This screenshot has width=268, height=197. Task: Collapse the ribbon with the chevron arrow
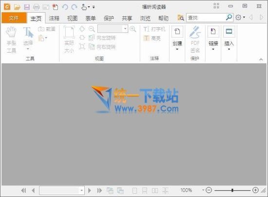tap(261, 59)
